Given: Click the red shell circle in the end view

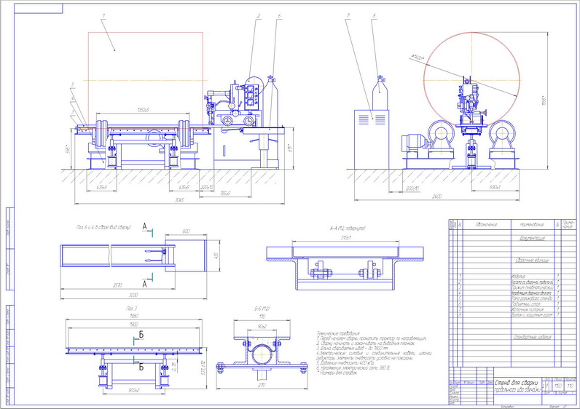Looking at the screenshot, I should tap(472, 80).
